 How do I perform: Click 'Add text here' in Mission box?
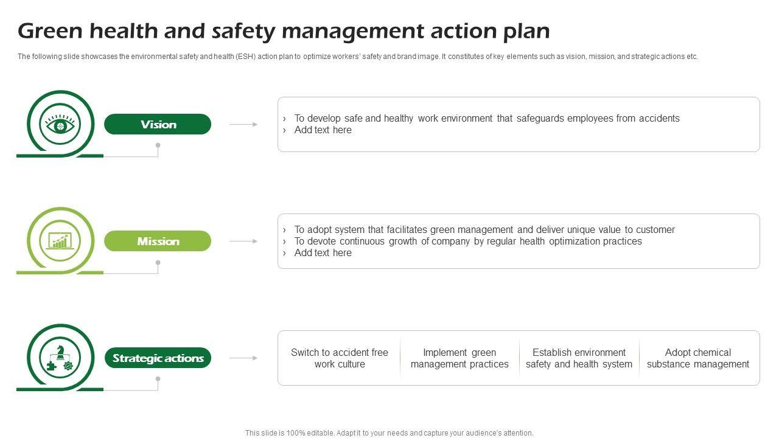[323, 253]
